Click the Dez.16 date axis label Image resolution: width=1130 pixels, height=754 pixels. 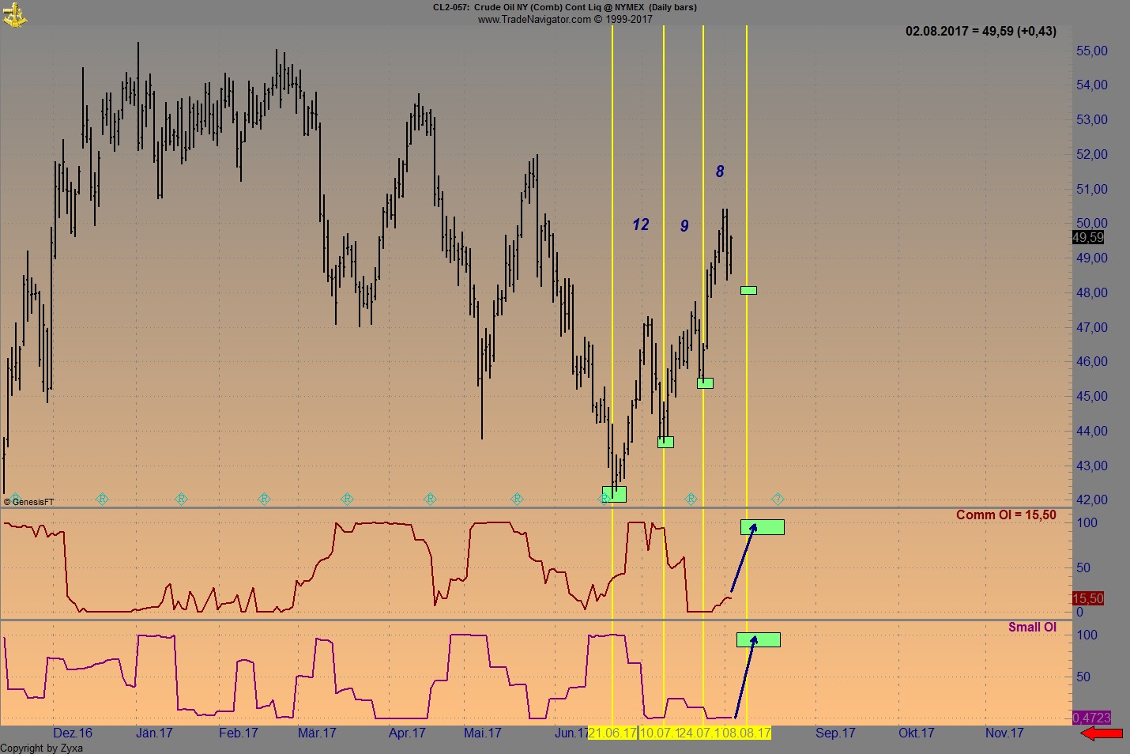(x=73, y=733)
